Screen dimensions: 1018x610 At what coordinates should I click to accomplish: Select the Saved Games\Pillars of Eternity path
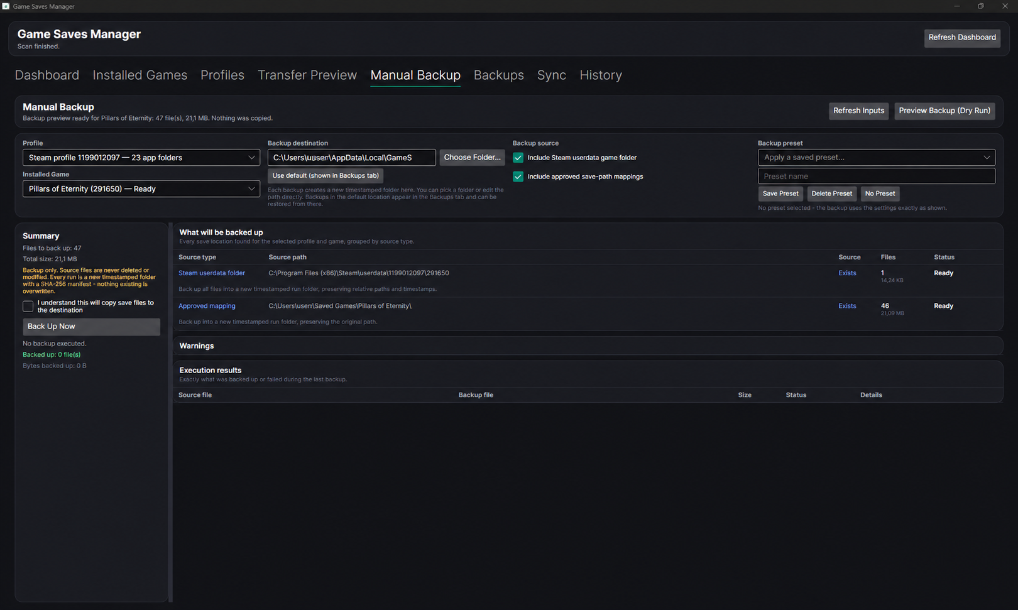coord(340,306)
